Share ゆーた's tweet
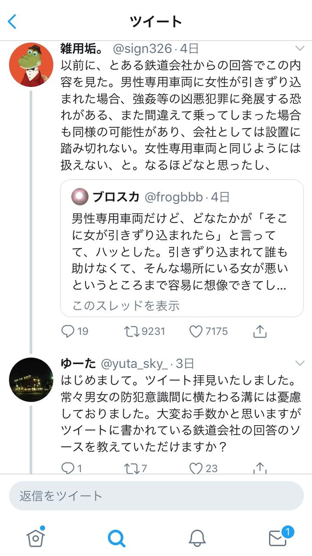Image resolution: width=312 pixels, height=556 pixels. [259, 468]
